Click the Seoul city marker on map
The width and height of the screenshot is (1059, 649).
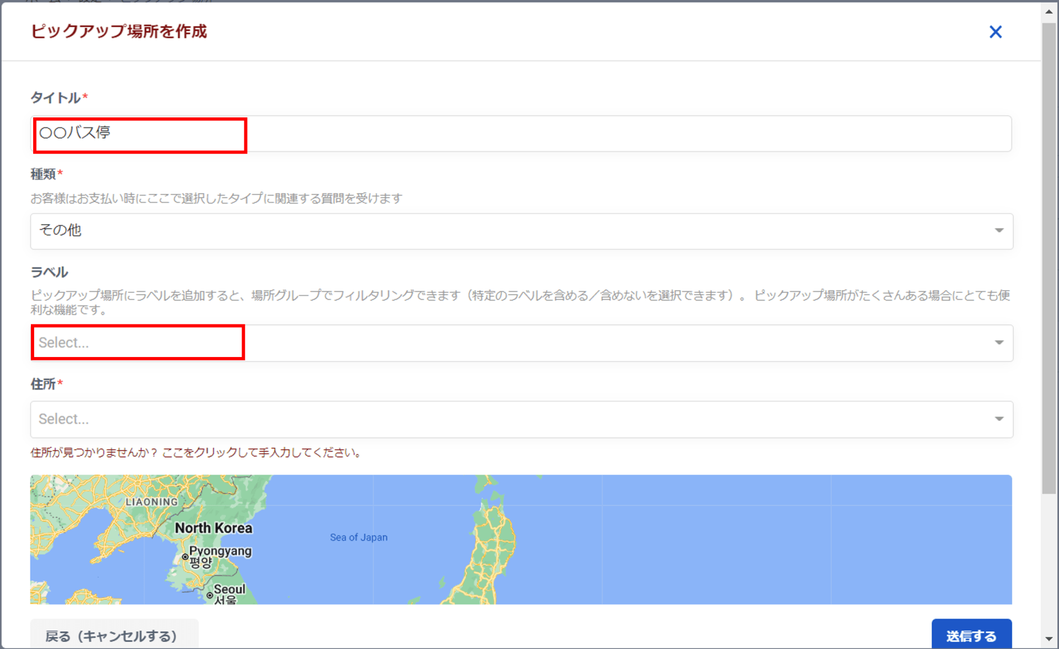[210, 595]
